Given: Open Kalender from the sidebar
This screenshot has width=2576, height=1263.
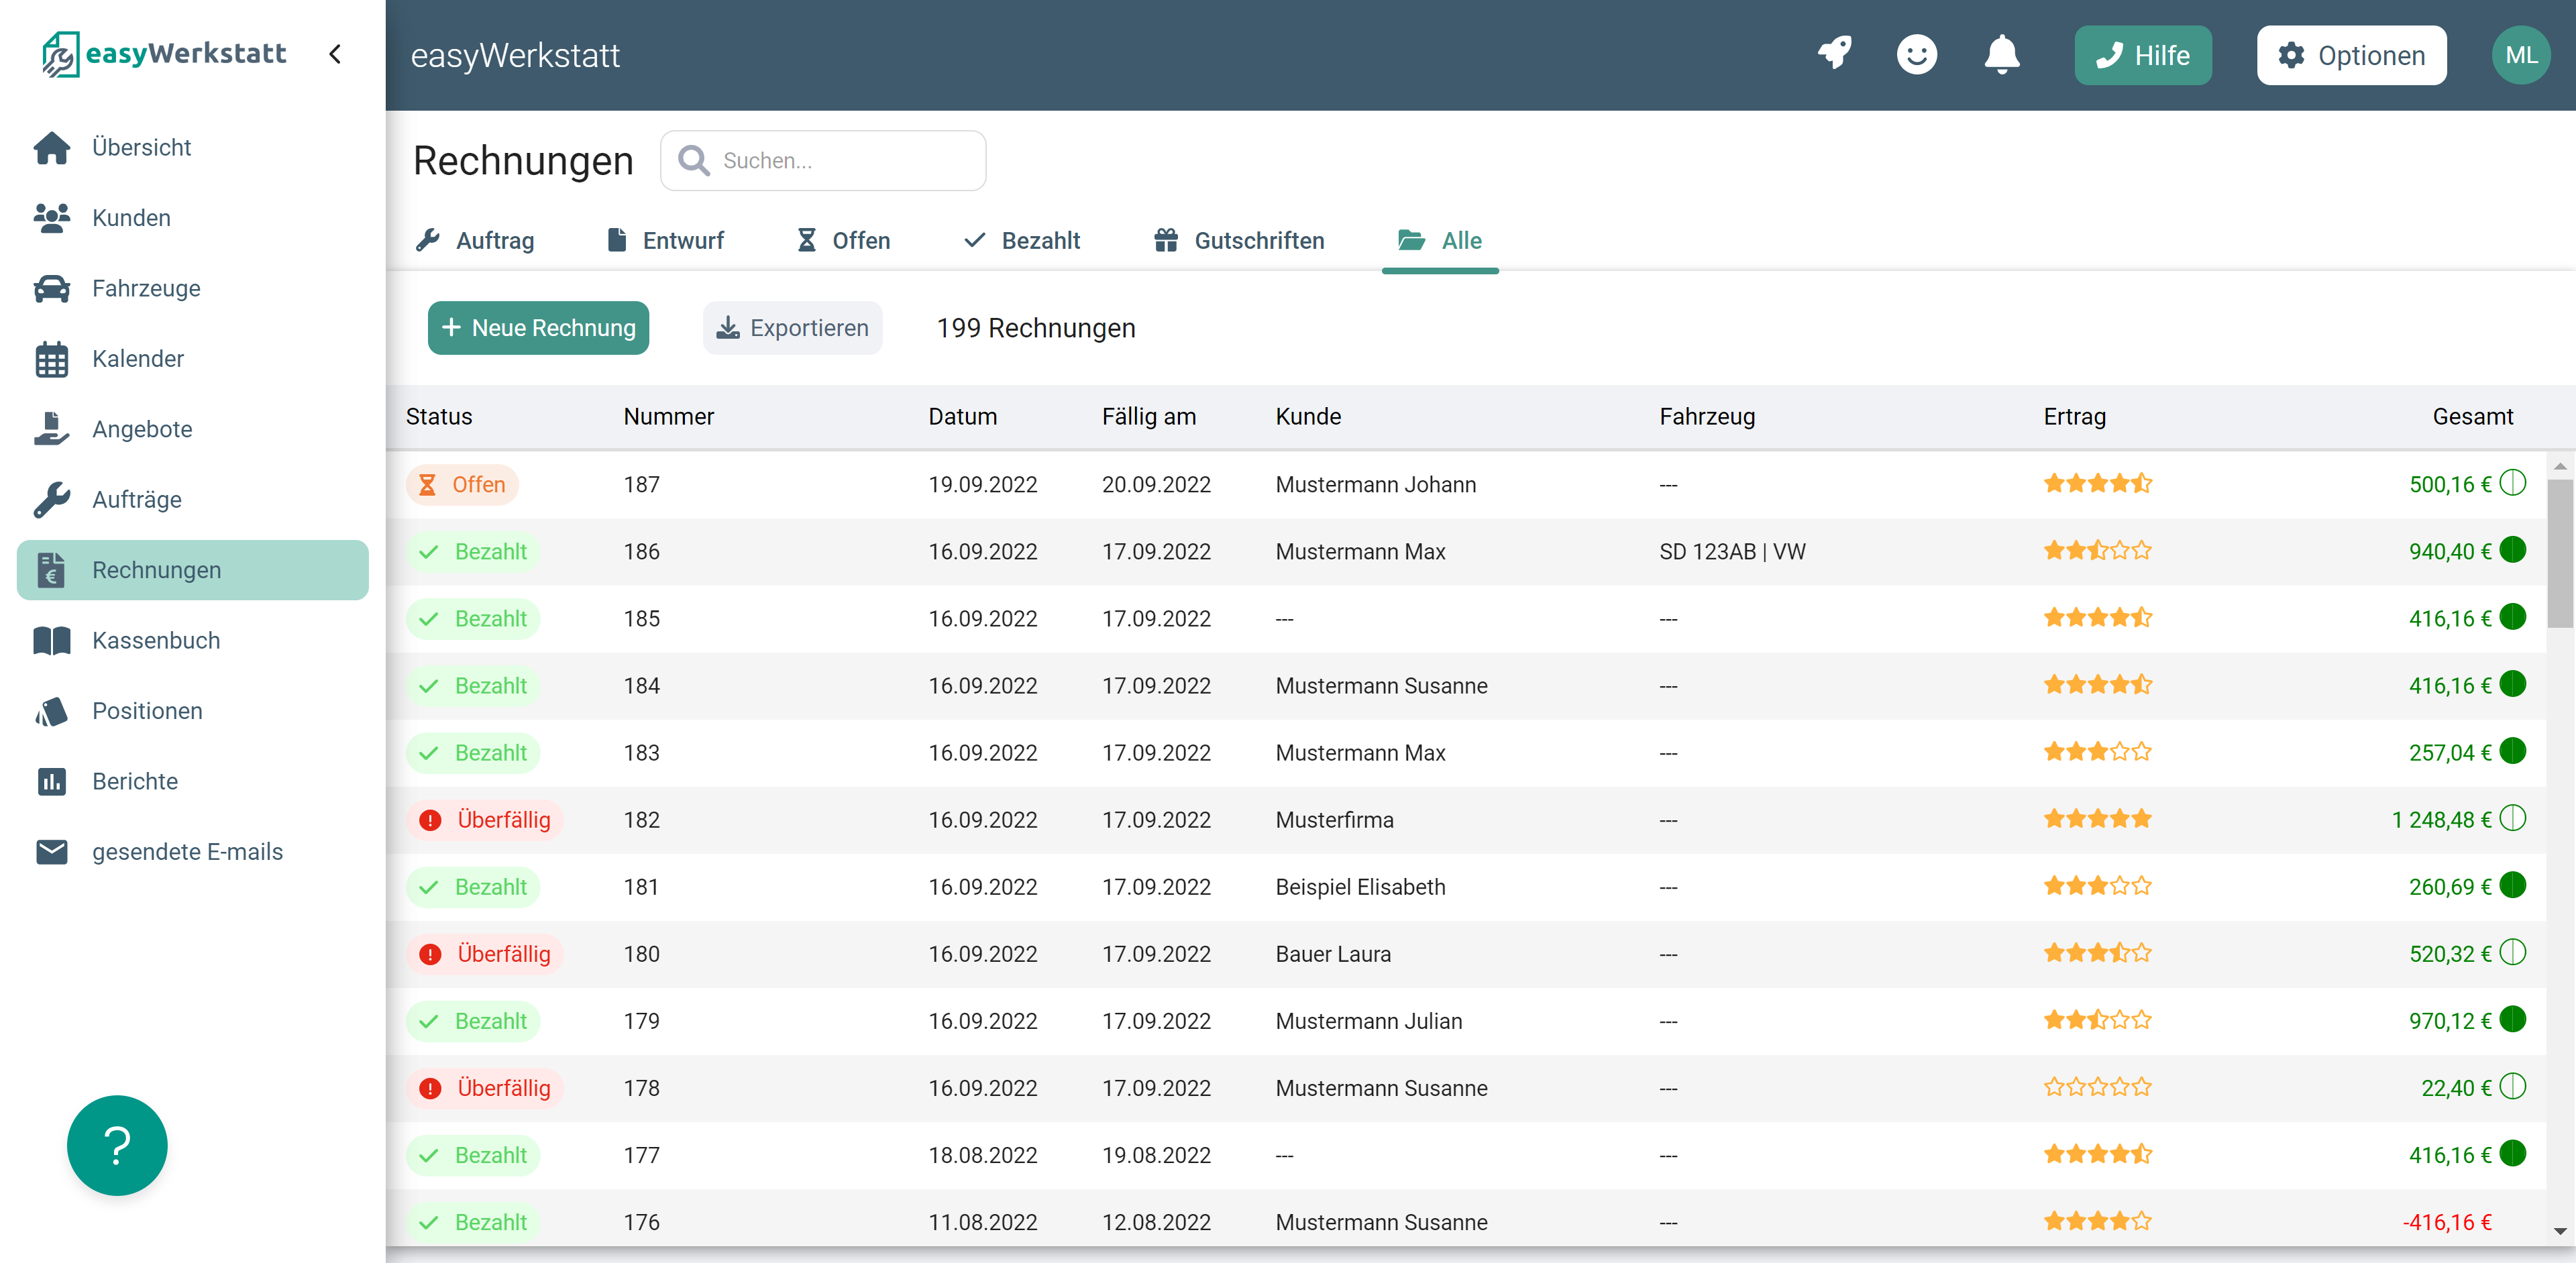Looking at the screenshot, I should click(x=137, y=359).
